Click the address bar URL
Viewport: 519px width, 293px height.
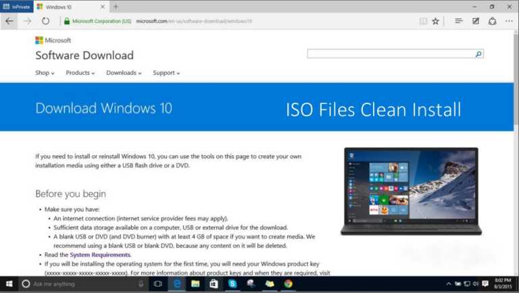pyautogui.click(x=194, y=21)
